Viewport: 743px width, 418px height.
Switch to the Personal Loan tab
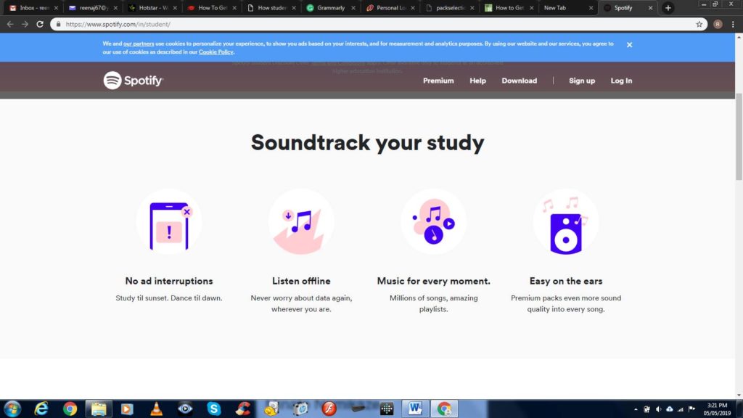(390, 8)
